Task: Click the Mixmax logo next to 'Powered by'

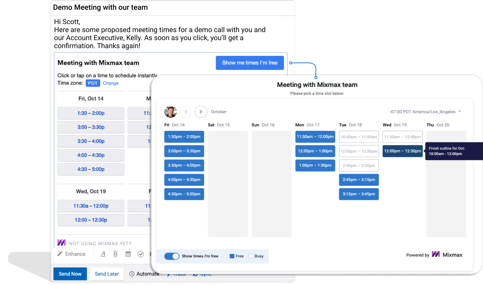Action: 447,255
